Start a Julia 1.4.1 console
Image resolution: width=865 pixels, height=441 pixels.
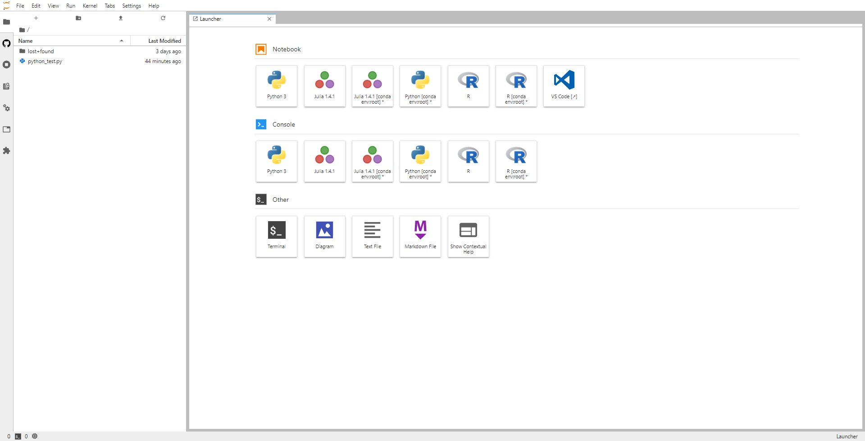(x=324, y=161)
